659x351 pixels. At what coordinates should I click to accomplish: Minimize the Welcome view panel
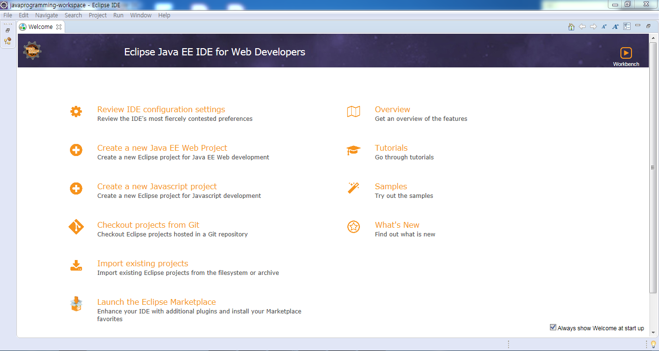(638, 26)
